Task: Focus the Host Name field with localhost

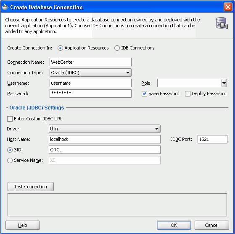Action: coord(105,139)
